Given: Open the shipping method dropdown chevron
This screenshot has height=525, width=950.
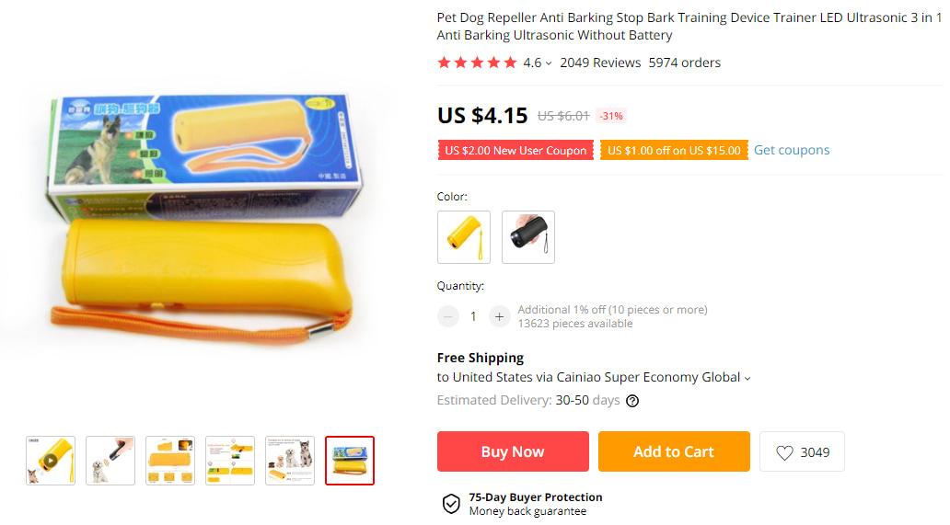Looking at the screenshot, I should click(747, 378).
